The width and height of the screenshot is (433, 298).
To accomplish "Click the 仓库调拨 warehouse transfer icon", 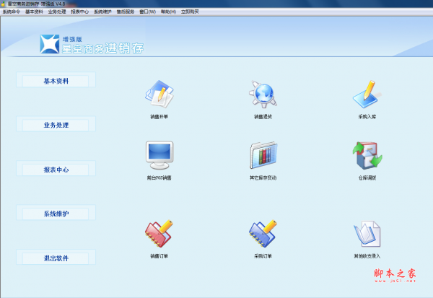I will [x=367, y=154].
